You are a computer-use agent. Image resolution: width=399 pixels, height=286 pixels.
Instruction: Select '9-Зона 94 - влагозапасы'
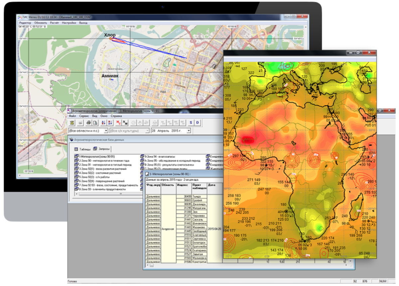158,156
